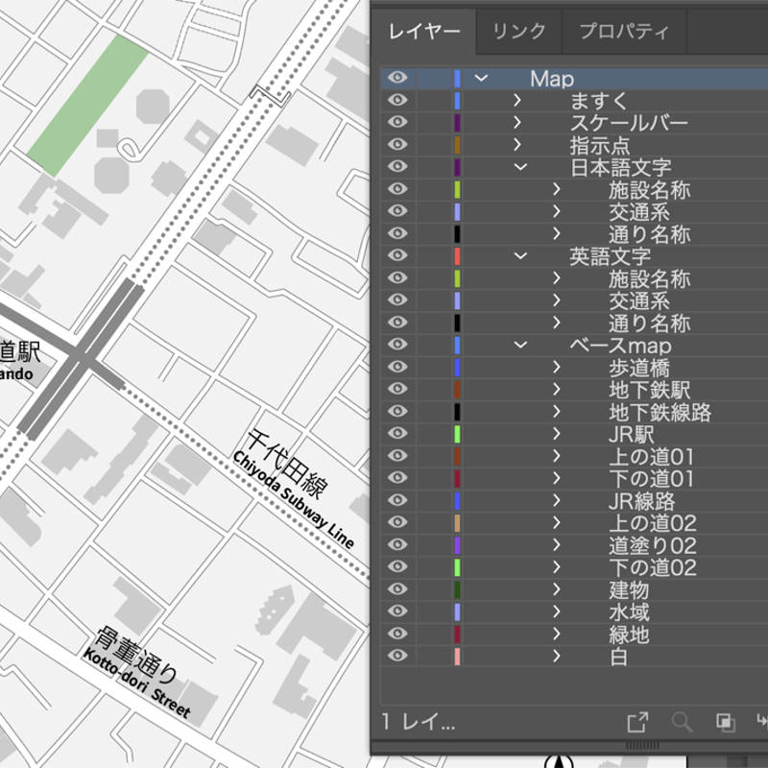Viewport: 768px width, 768px height.
Task: Hide the 緑地 layer
Action: click(399, 634)
